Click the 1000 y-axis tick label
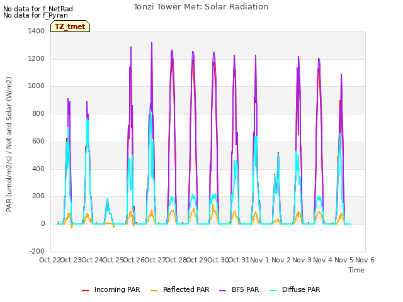The image size is (403, 302). [x=37, y=86]
